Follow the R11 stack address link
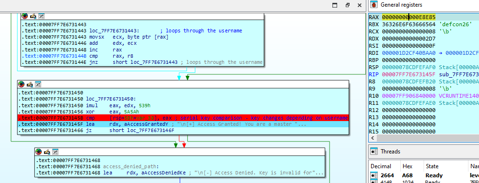 (409, 103)
